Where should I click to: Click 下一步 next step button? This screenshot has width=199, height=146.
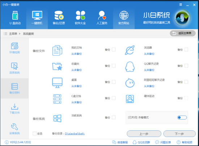pos(179,134)
